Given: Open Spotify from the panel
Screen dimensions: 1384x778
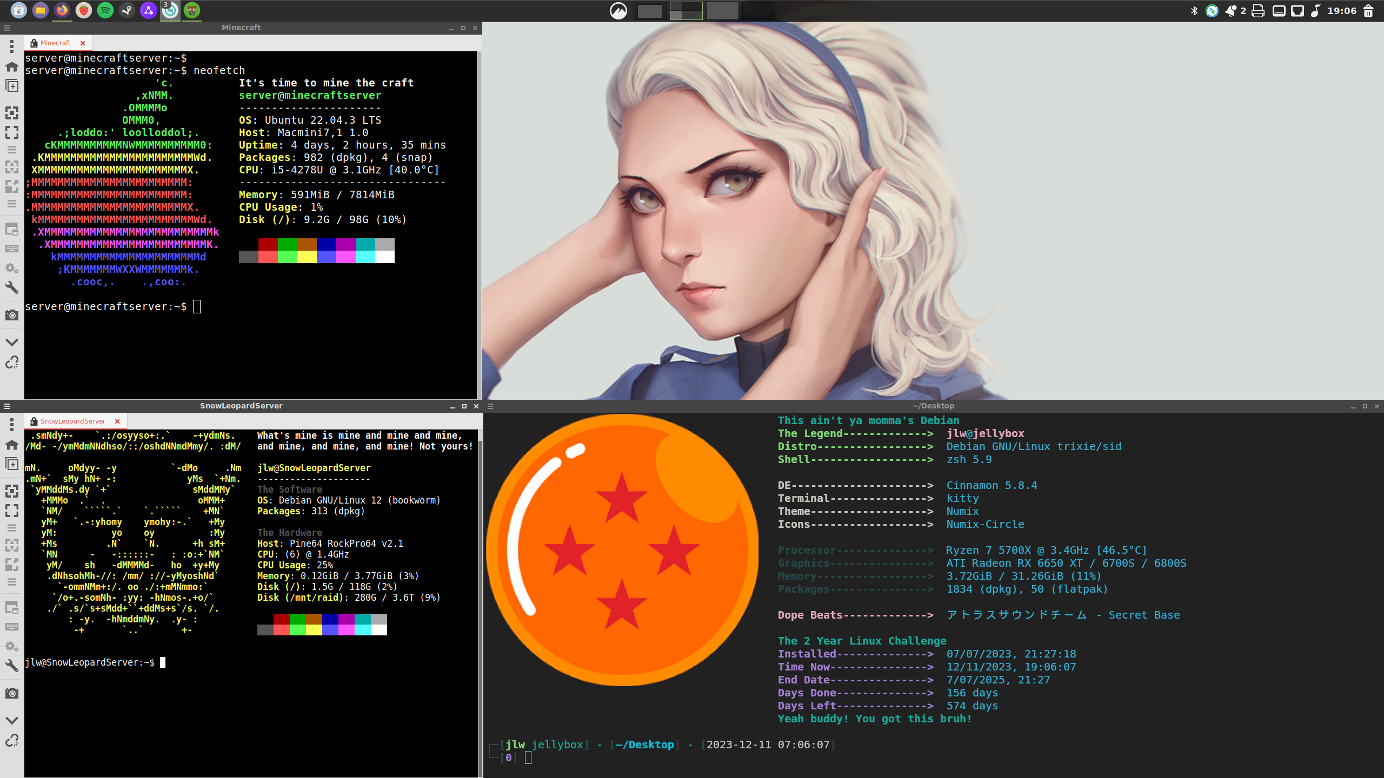Looking at the screenshot, I should click(105, 10).
